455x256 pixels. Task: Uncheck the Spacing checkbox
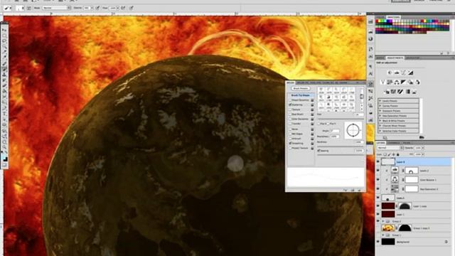318,151
